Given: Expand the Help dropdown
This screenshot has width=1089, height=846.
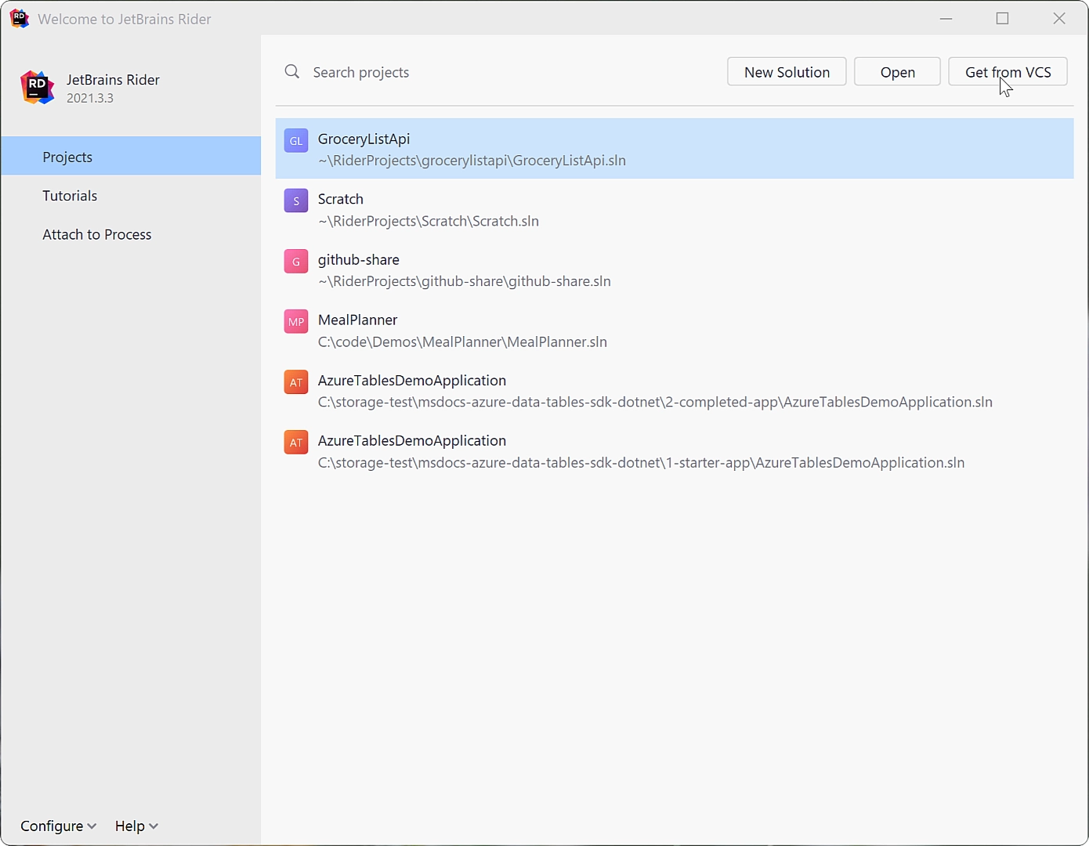Looking at the screenshot, I should pos(136,826).
